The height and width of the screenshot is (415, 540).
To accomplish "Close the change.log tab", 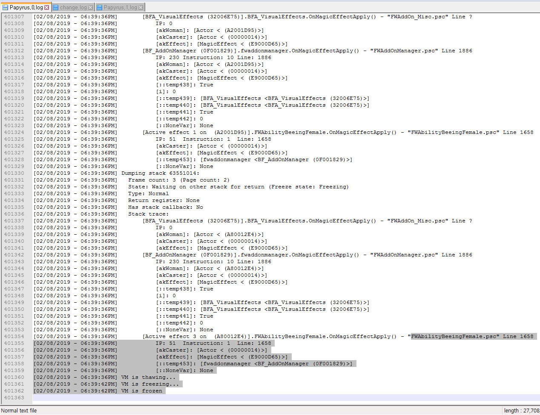I will tap(90, 7).
